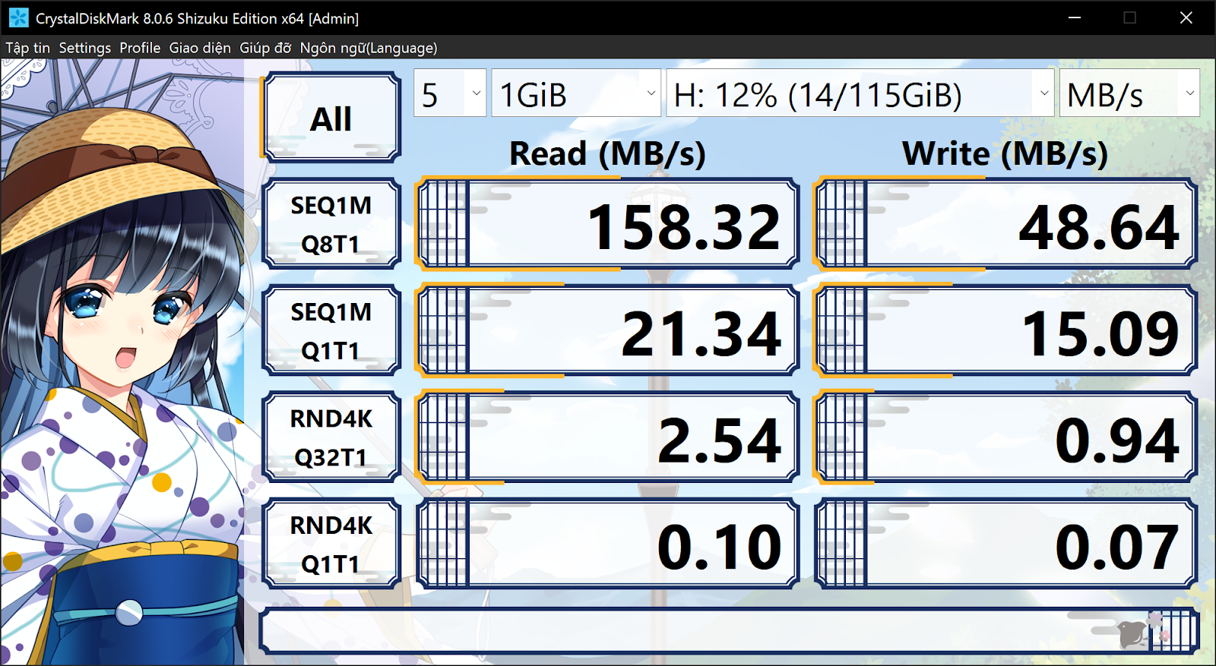1216x666 pixels.
Task: Start the RND4K Q1T1 test
Action: [x=331, y=544]
